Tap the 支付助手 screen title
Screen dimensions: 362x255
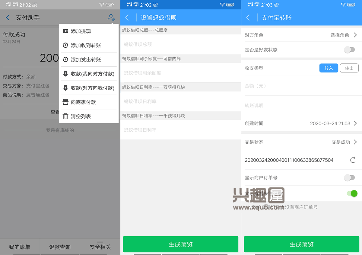point(28,18)
